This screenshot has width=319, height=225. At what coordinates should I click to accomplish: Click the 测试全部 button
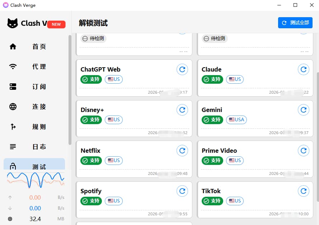[x=295, y=23]
